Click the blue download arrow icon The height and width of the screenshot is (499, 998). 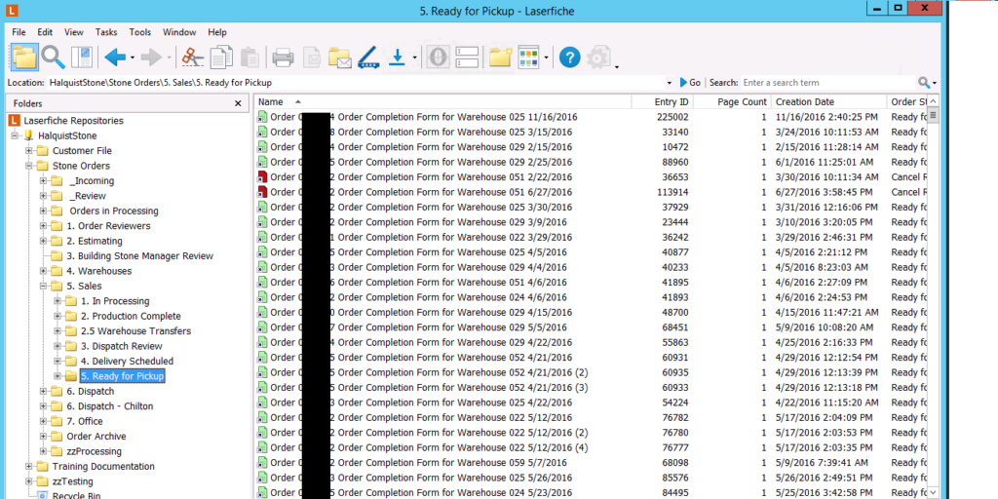click(x=398, y=58)
